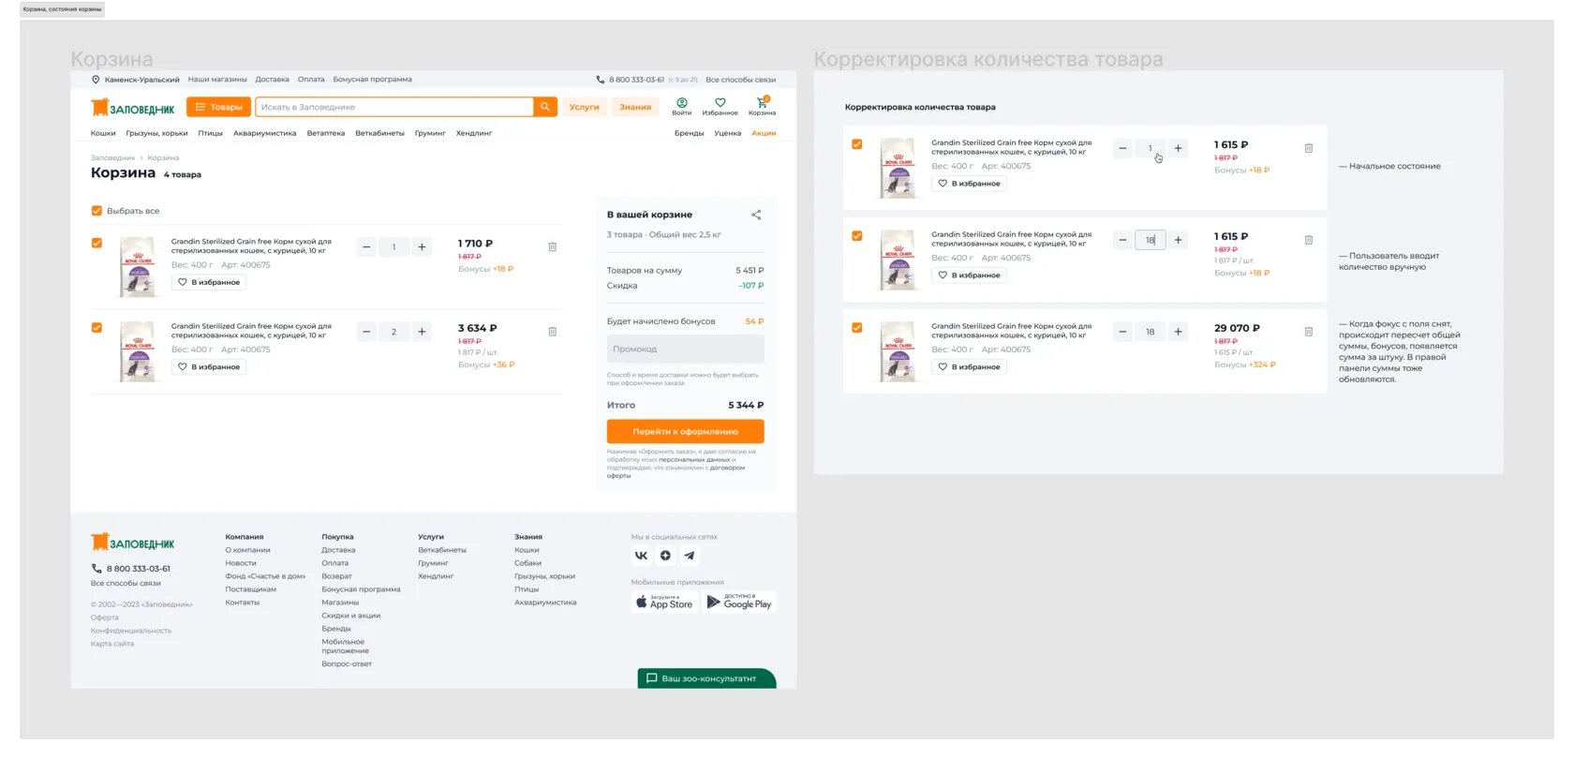The width and height of the screenshot is (1574, 759).
Task: Toggle checkbox in Начальное состояние row
Action: point(856,144)
